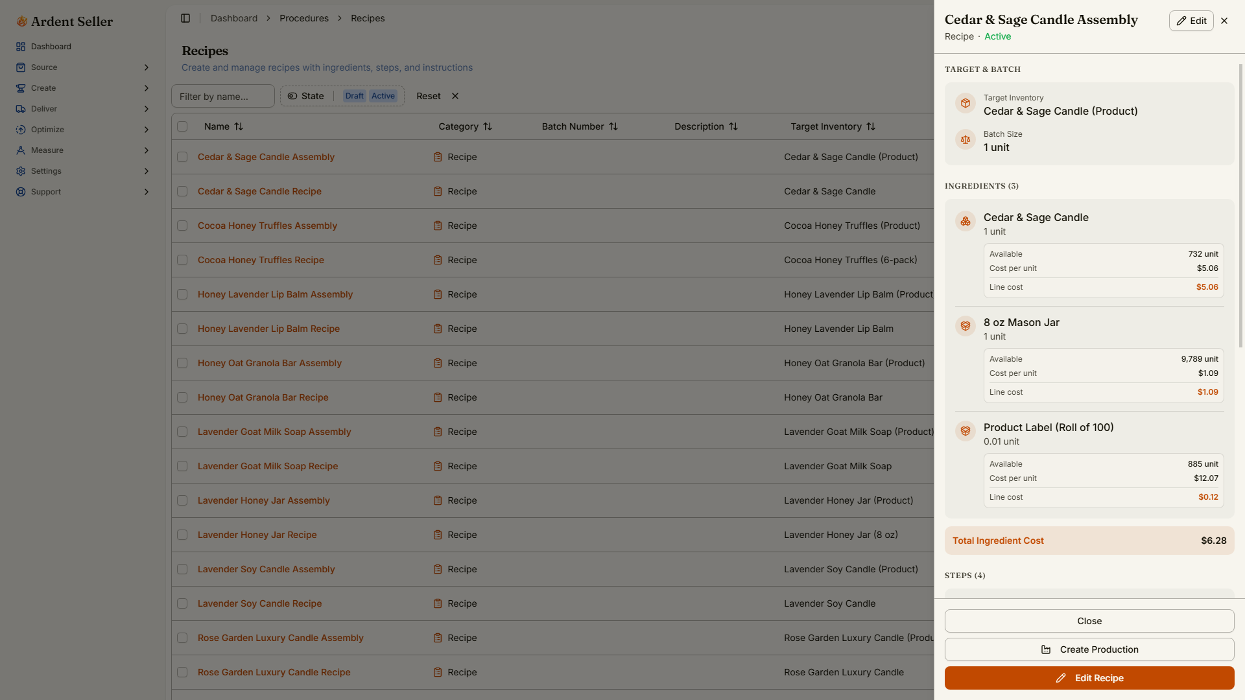Click the Edit button in panel header
Screen dimensions: 1245x700
[x=1191, y=21]
